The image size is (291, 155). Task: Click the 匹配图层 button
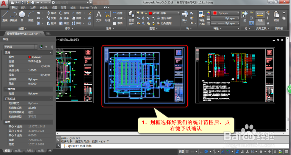(x=164, y=23)
